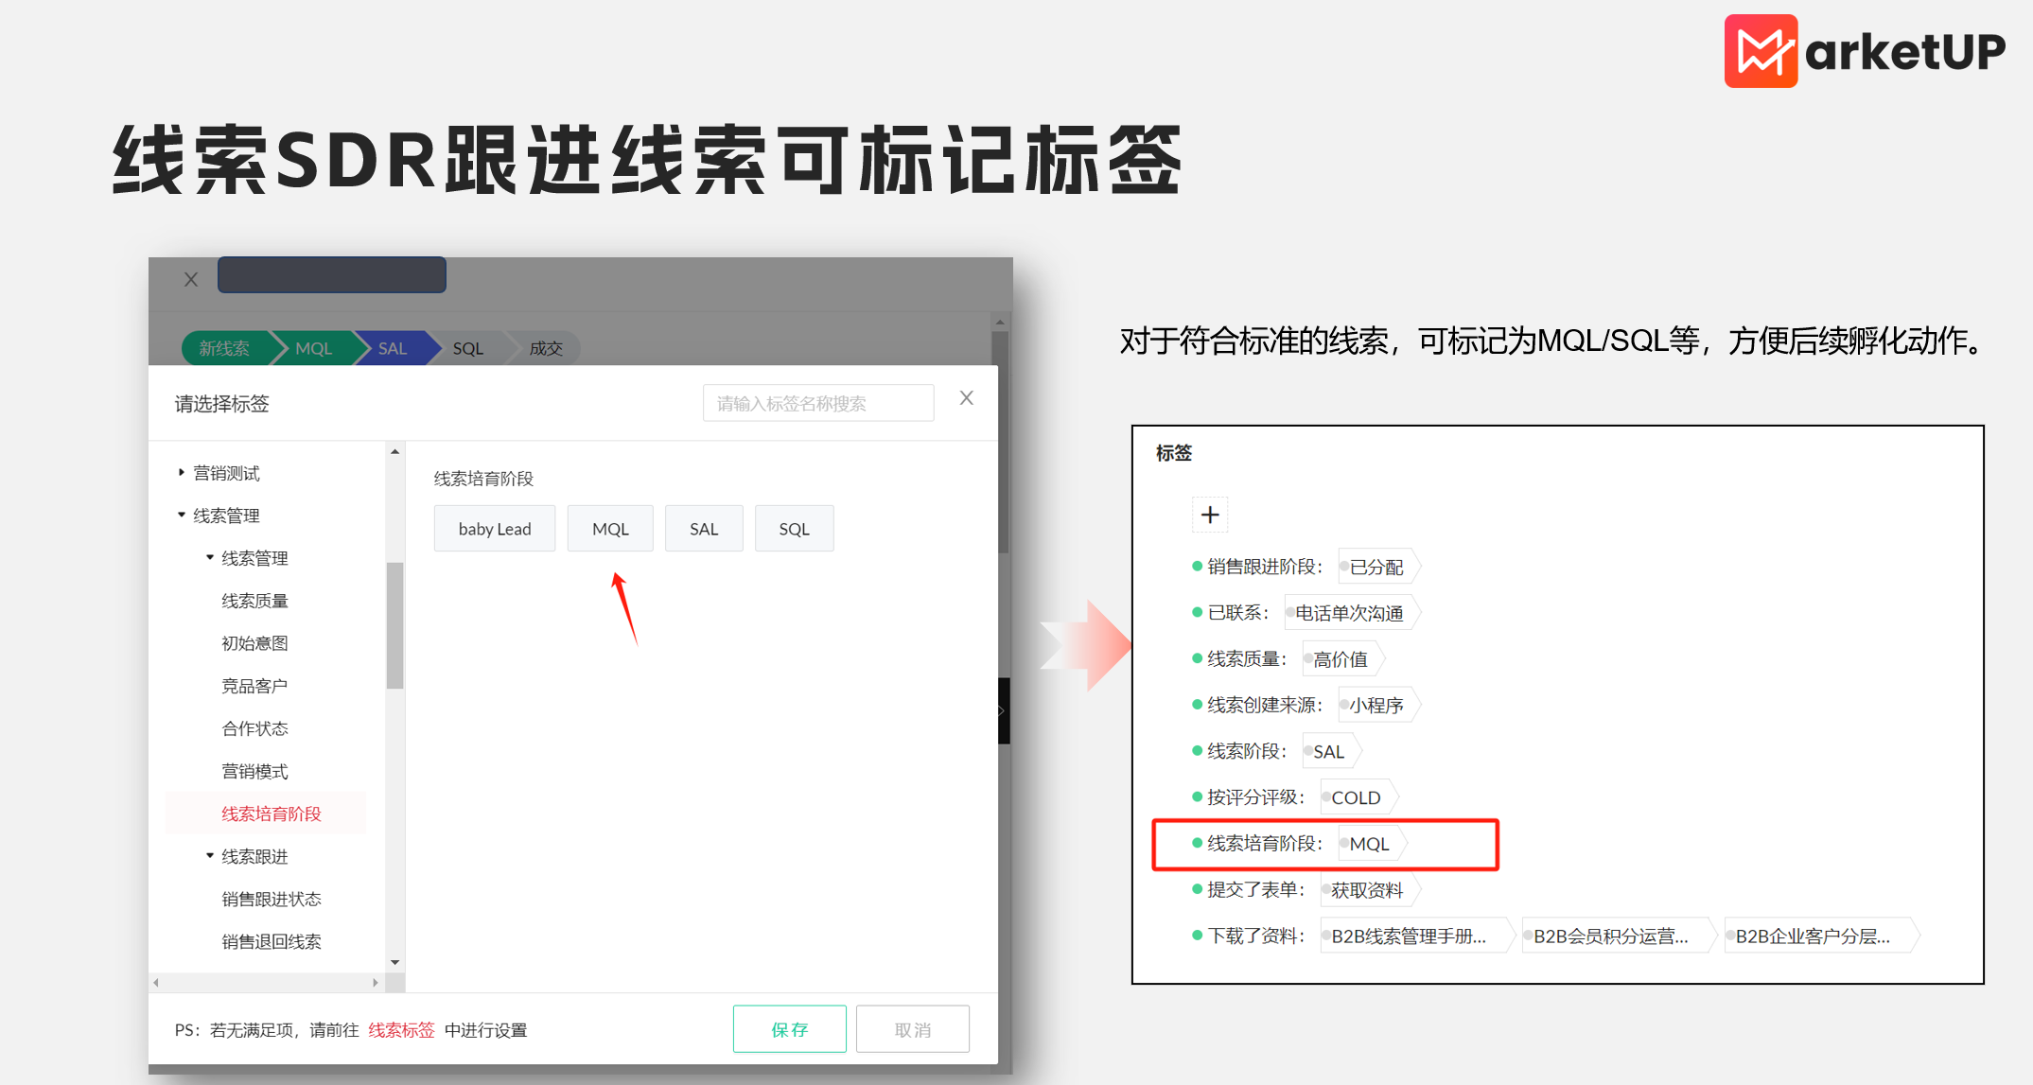The width and height of the screenshot is (2033, 1085).
Task: Click the lead name field in header
Action: [332, 274]
